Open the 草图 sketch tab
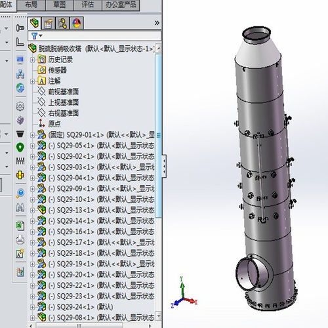Image resolution: width=328 pixels, height=328 pixels. pyautogui.click(x=60, y=5)
